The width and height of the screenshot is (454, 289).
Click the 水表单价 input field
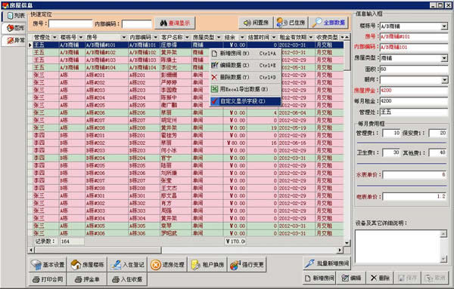click(x=415, y=174)
